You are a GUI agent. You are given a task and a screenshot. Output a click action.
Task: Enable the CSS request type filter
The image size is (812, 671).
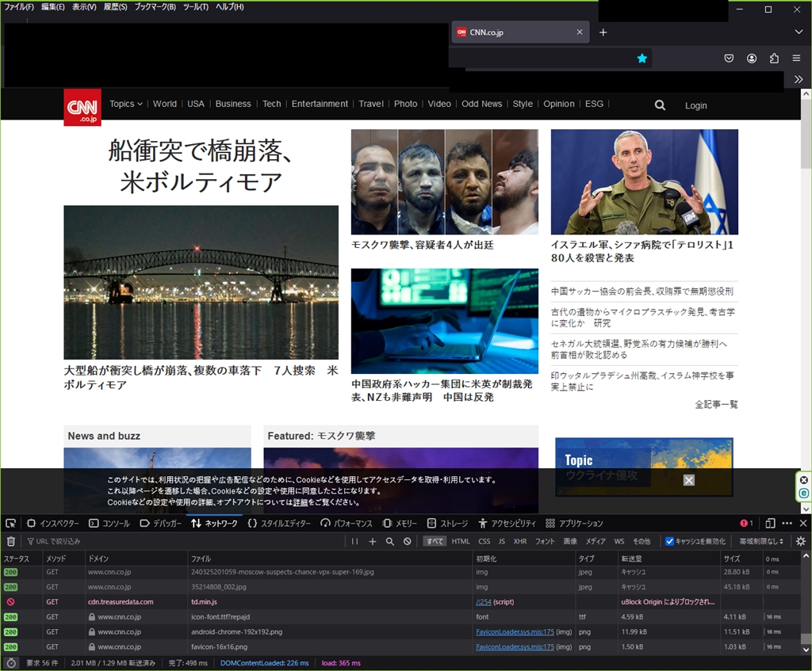[x=484, y=542]
